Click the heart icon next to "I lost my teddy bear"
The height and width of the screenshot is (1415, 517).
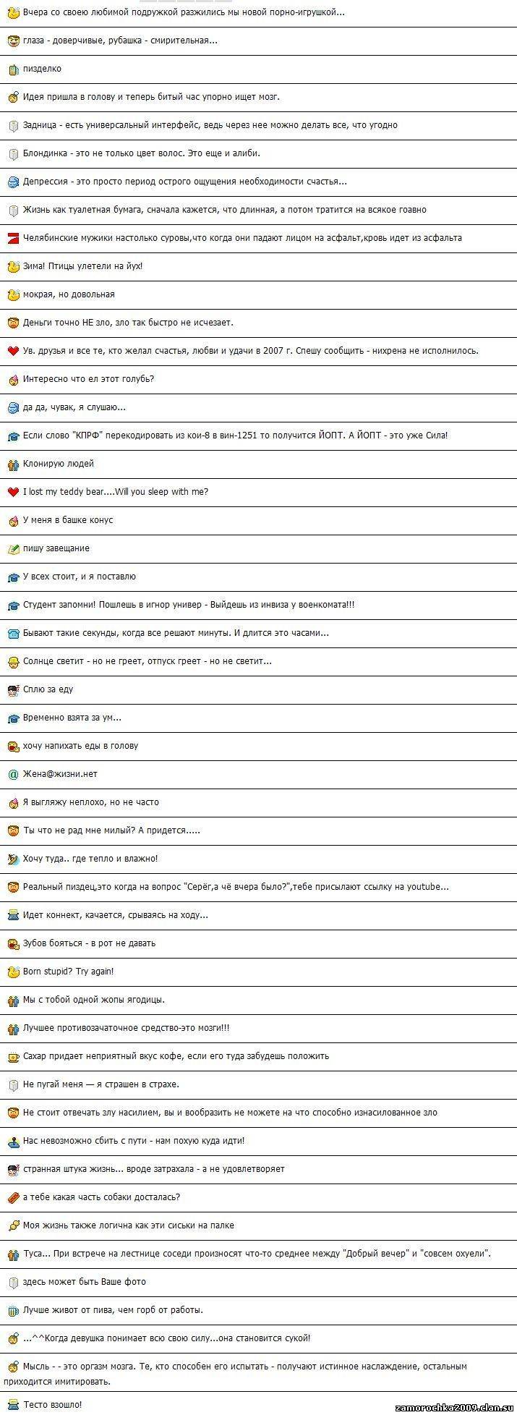[x=12, y=492]
